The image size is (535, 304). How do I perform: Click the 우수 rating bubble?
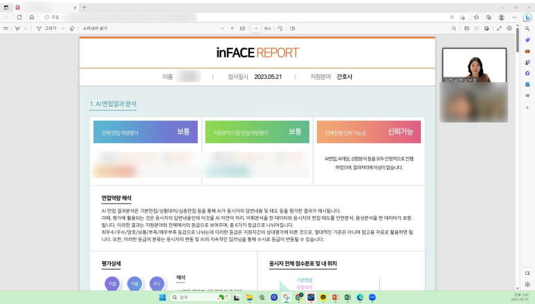(156, 283)
